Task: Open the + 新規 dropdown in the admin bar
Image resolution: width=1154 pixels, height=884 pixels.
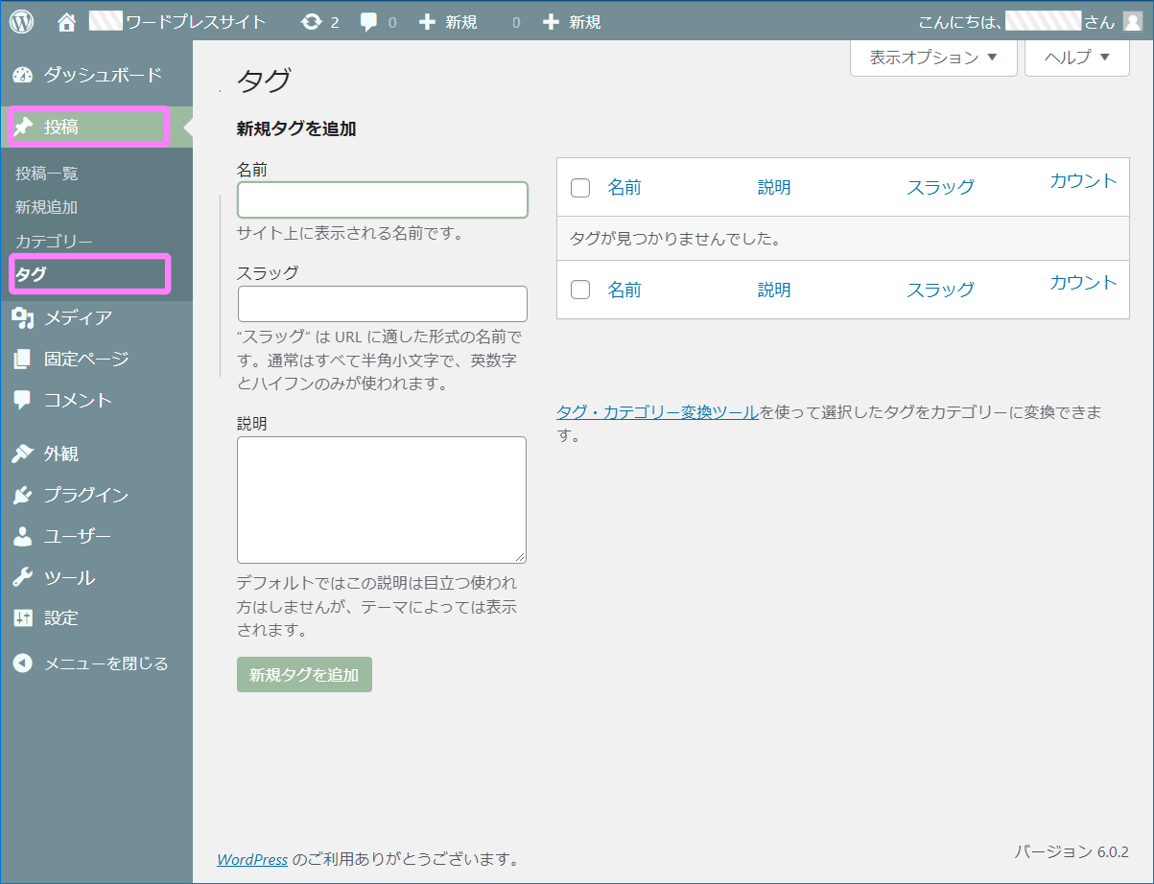Action: 446,19
